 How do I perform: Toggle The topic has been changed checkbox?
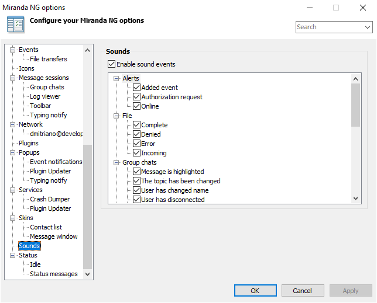pos(136,181)
